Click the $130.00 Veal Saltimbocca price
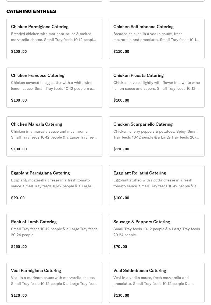The height and width of the screenshot is (305, 211). pos(121,295)
